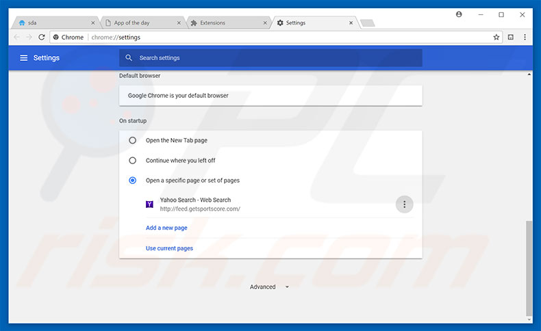Click the Yahoo favicon of startup page

149,204
